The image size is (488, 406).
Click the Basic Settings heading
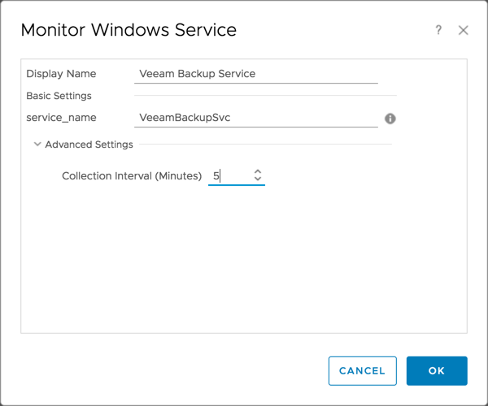coord(59,96)
